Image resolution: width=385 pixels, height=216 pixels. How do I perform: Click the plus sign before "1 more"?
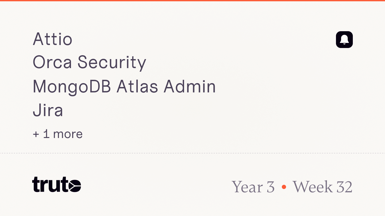pos(36,134)
